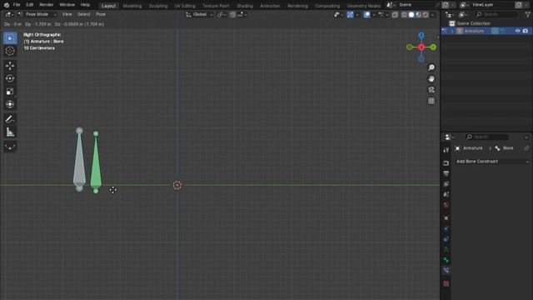Click the Z axis on navigation gizmo
The height and width of the screenshot is (300, 533).
[421, 35]
